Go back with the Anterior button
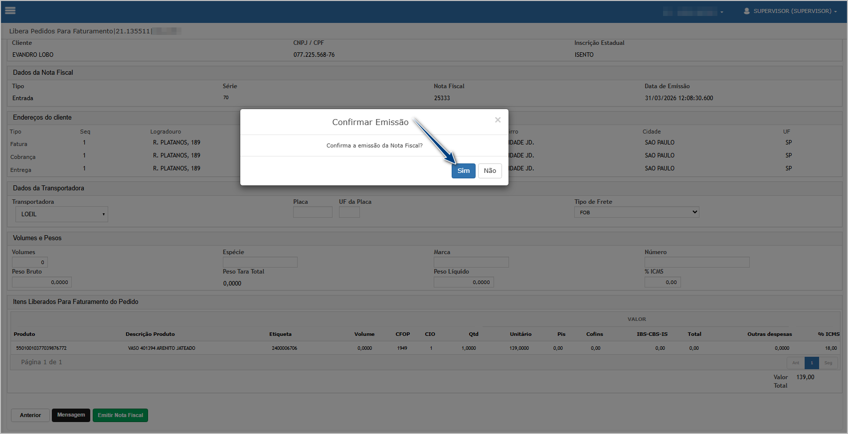Screen dimensions: 848x434 (x=30, y=415)
